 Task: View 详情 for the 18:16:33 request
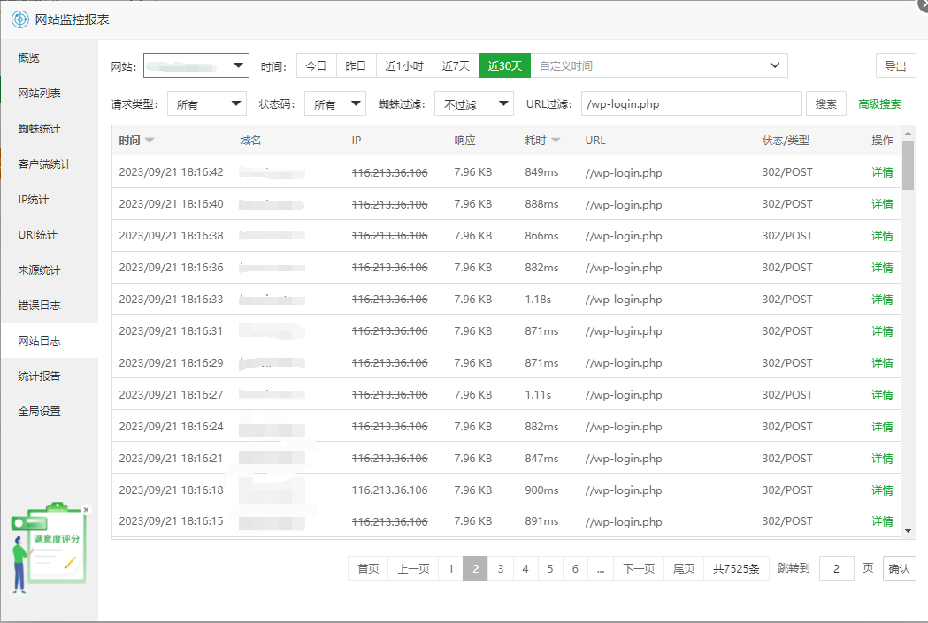click(x=882, y=300)
